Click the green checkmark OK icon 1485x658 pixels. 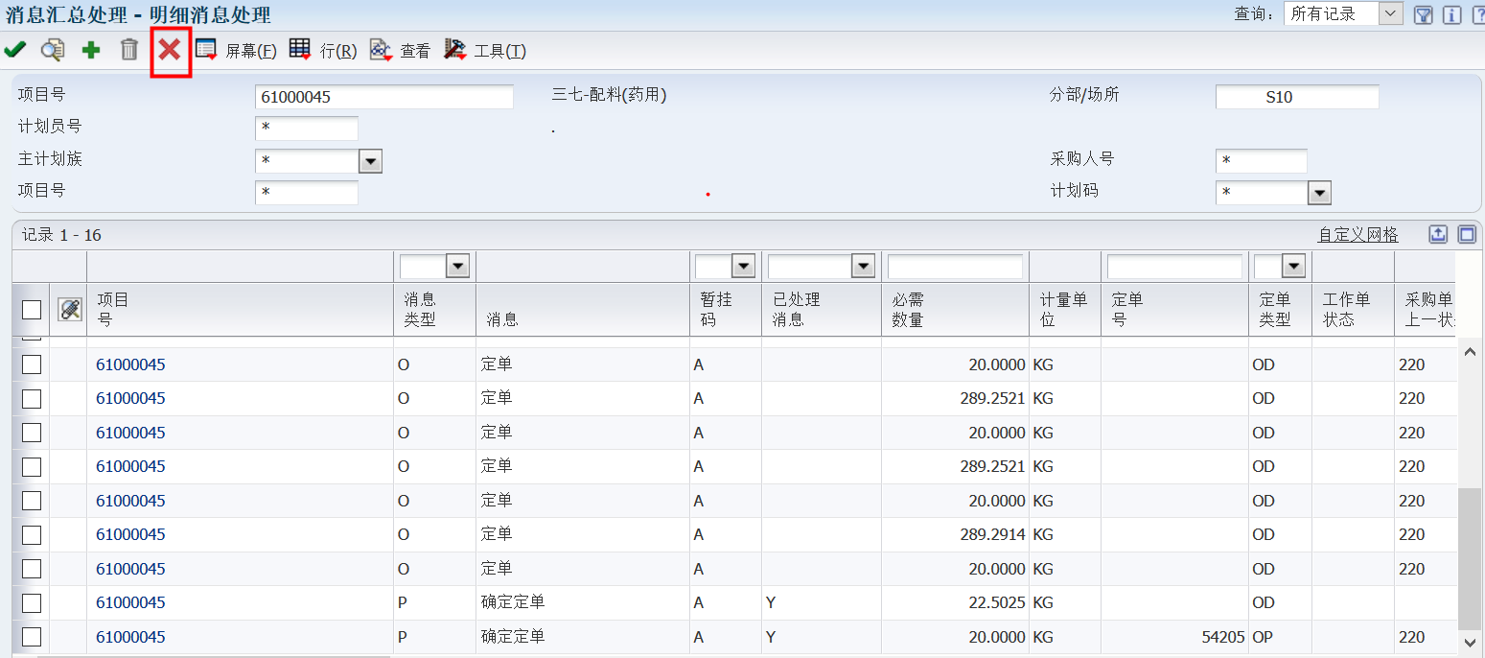(15, 50)
